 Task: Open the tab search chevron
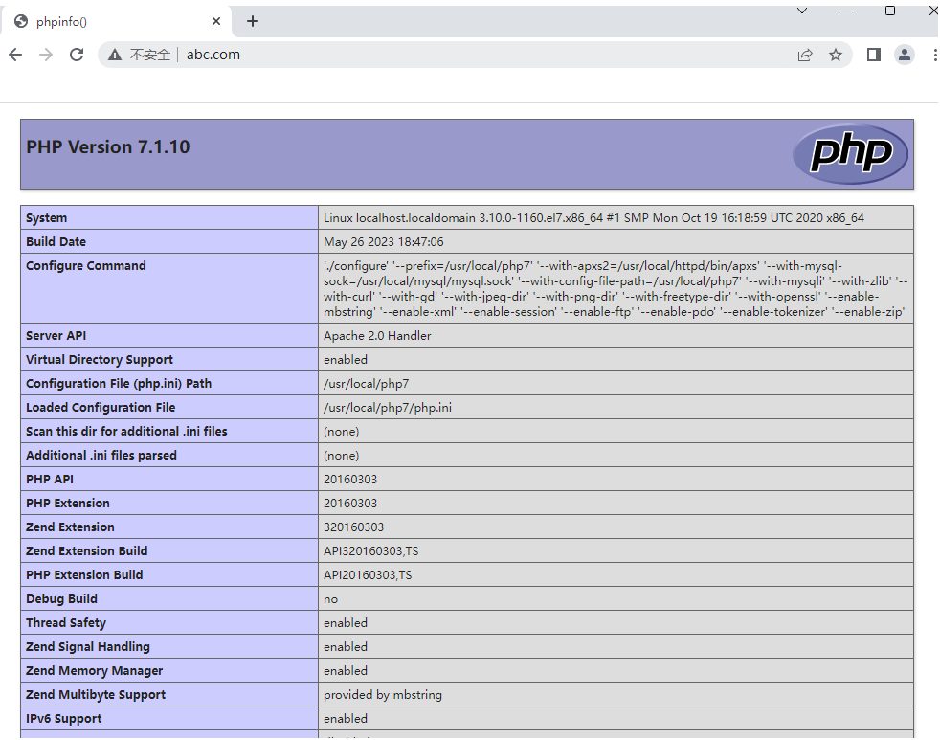tap(802, 11)
